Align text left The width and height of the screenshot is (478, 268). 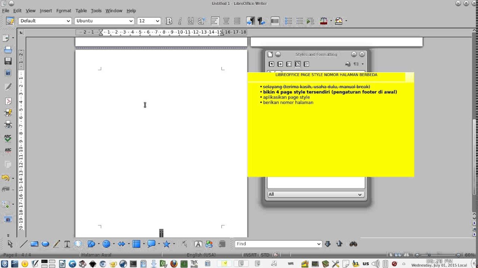coord(215,21)
